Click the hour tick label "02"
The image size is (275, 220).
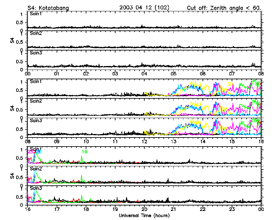click(x=86, y=74)
